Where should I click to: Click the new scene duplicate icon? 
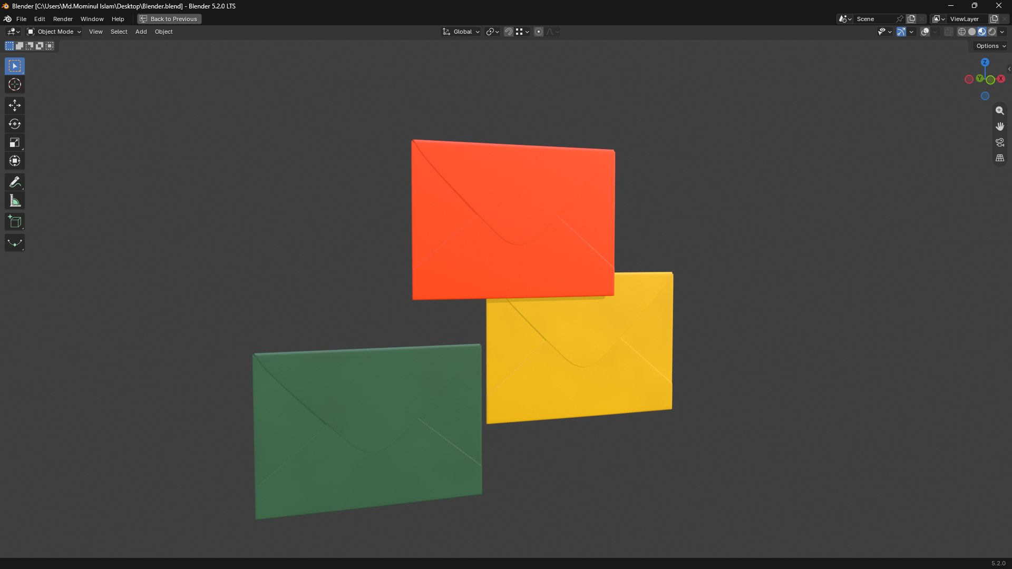[x=911, y=19]
